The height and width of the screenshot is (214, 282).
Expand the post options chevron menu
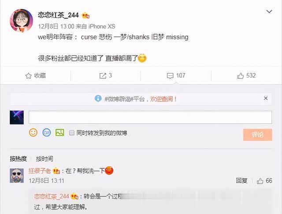pos(269,11)
